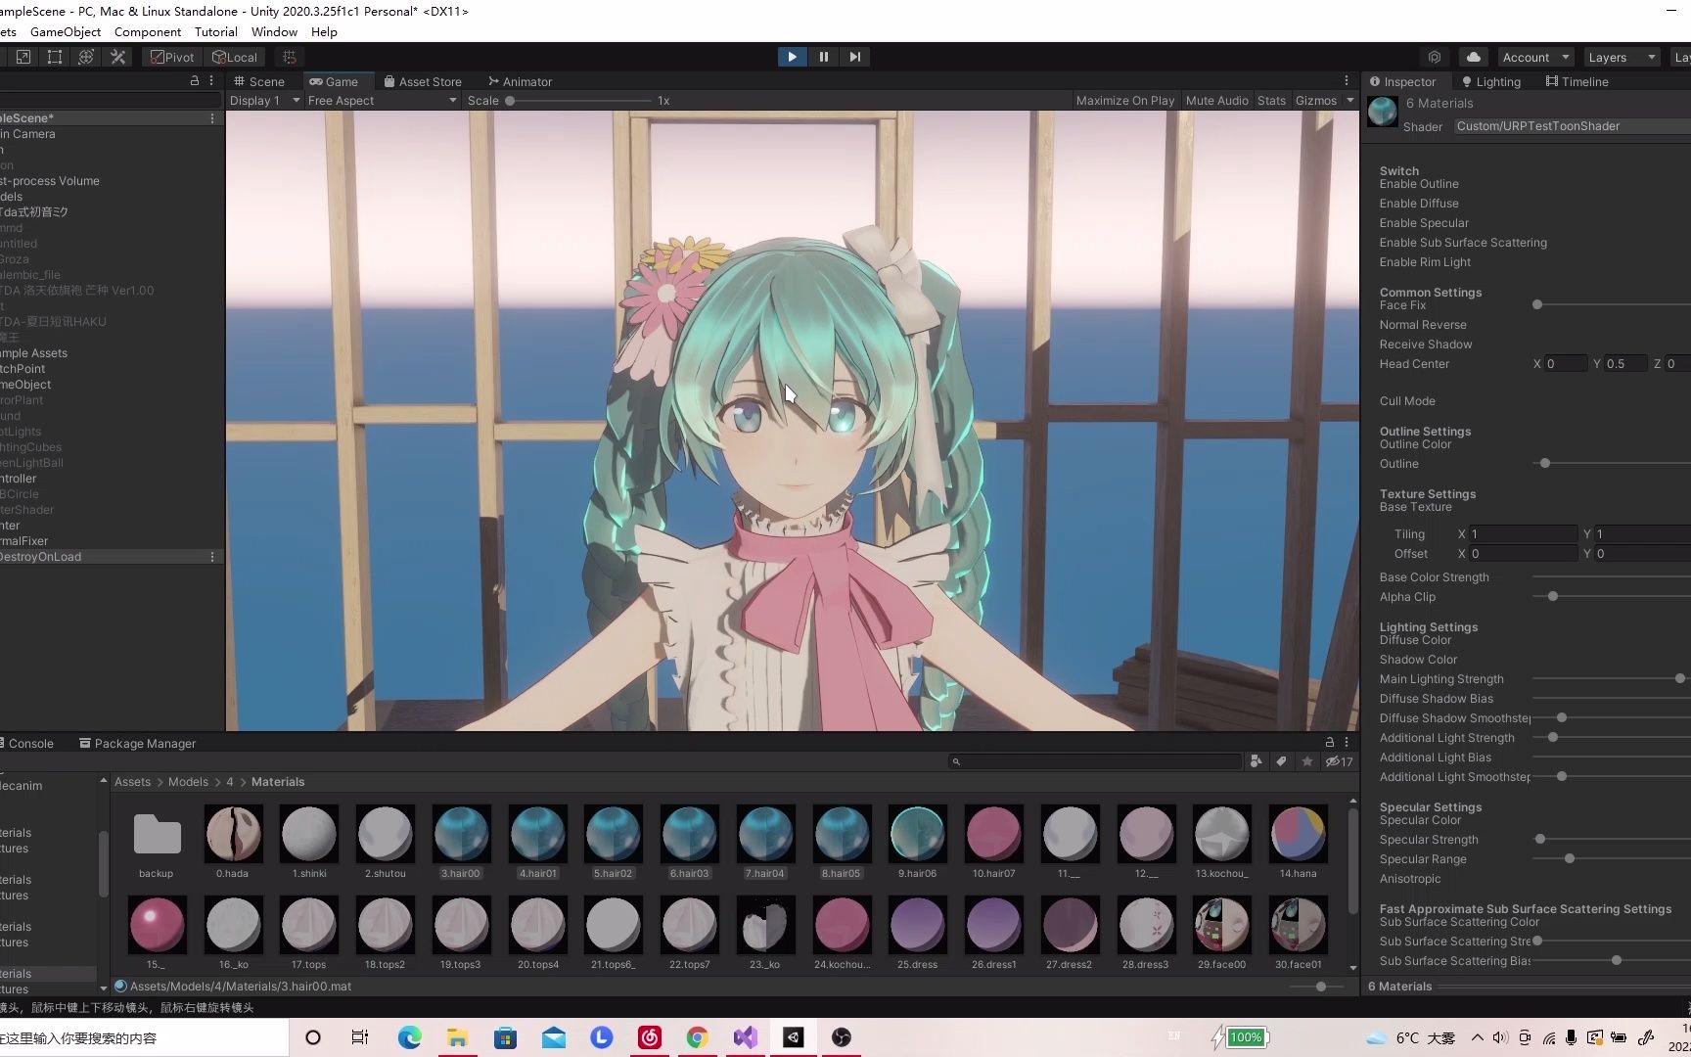Open Chrome from the taskbar
1691x1057 pixels.
(x=698, y=1037)
